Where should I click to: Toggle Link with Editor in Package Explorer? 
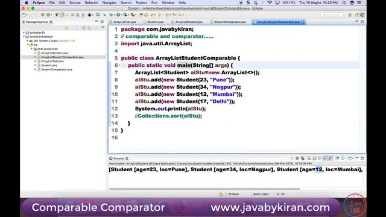89,28
